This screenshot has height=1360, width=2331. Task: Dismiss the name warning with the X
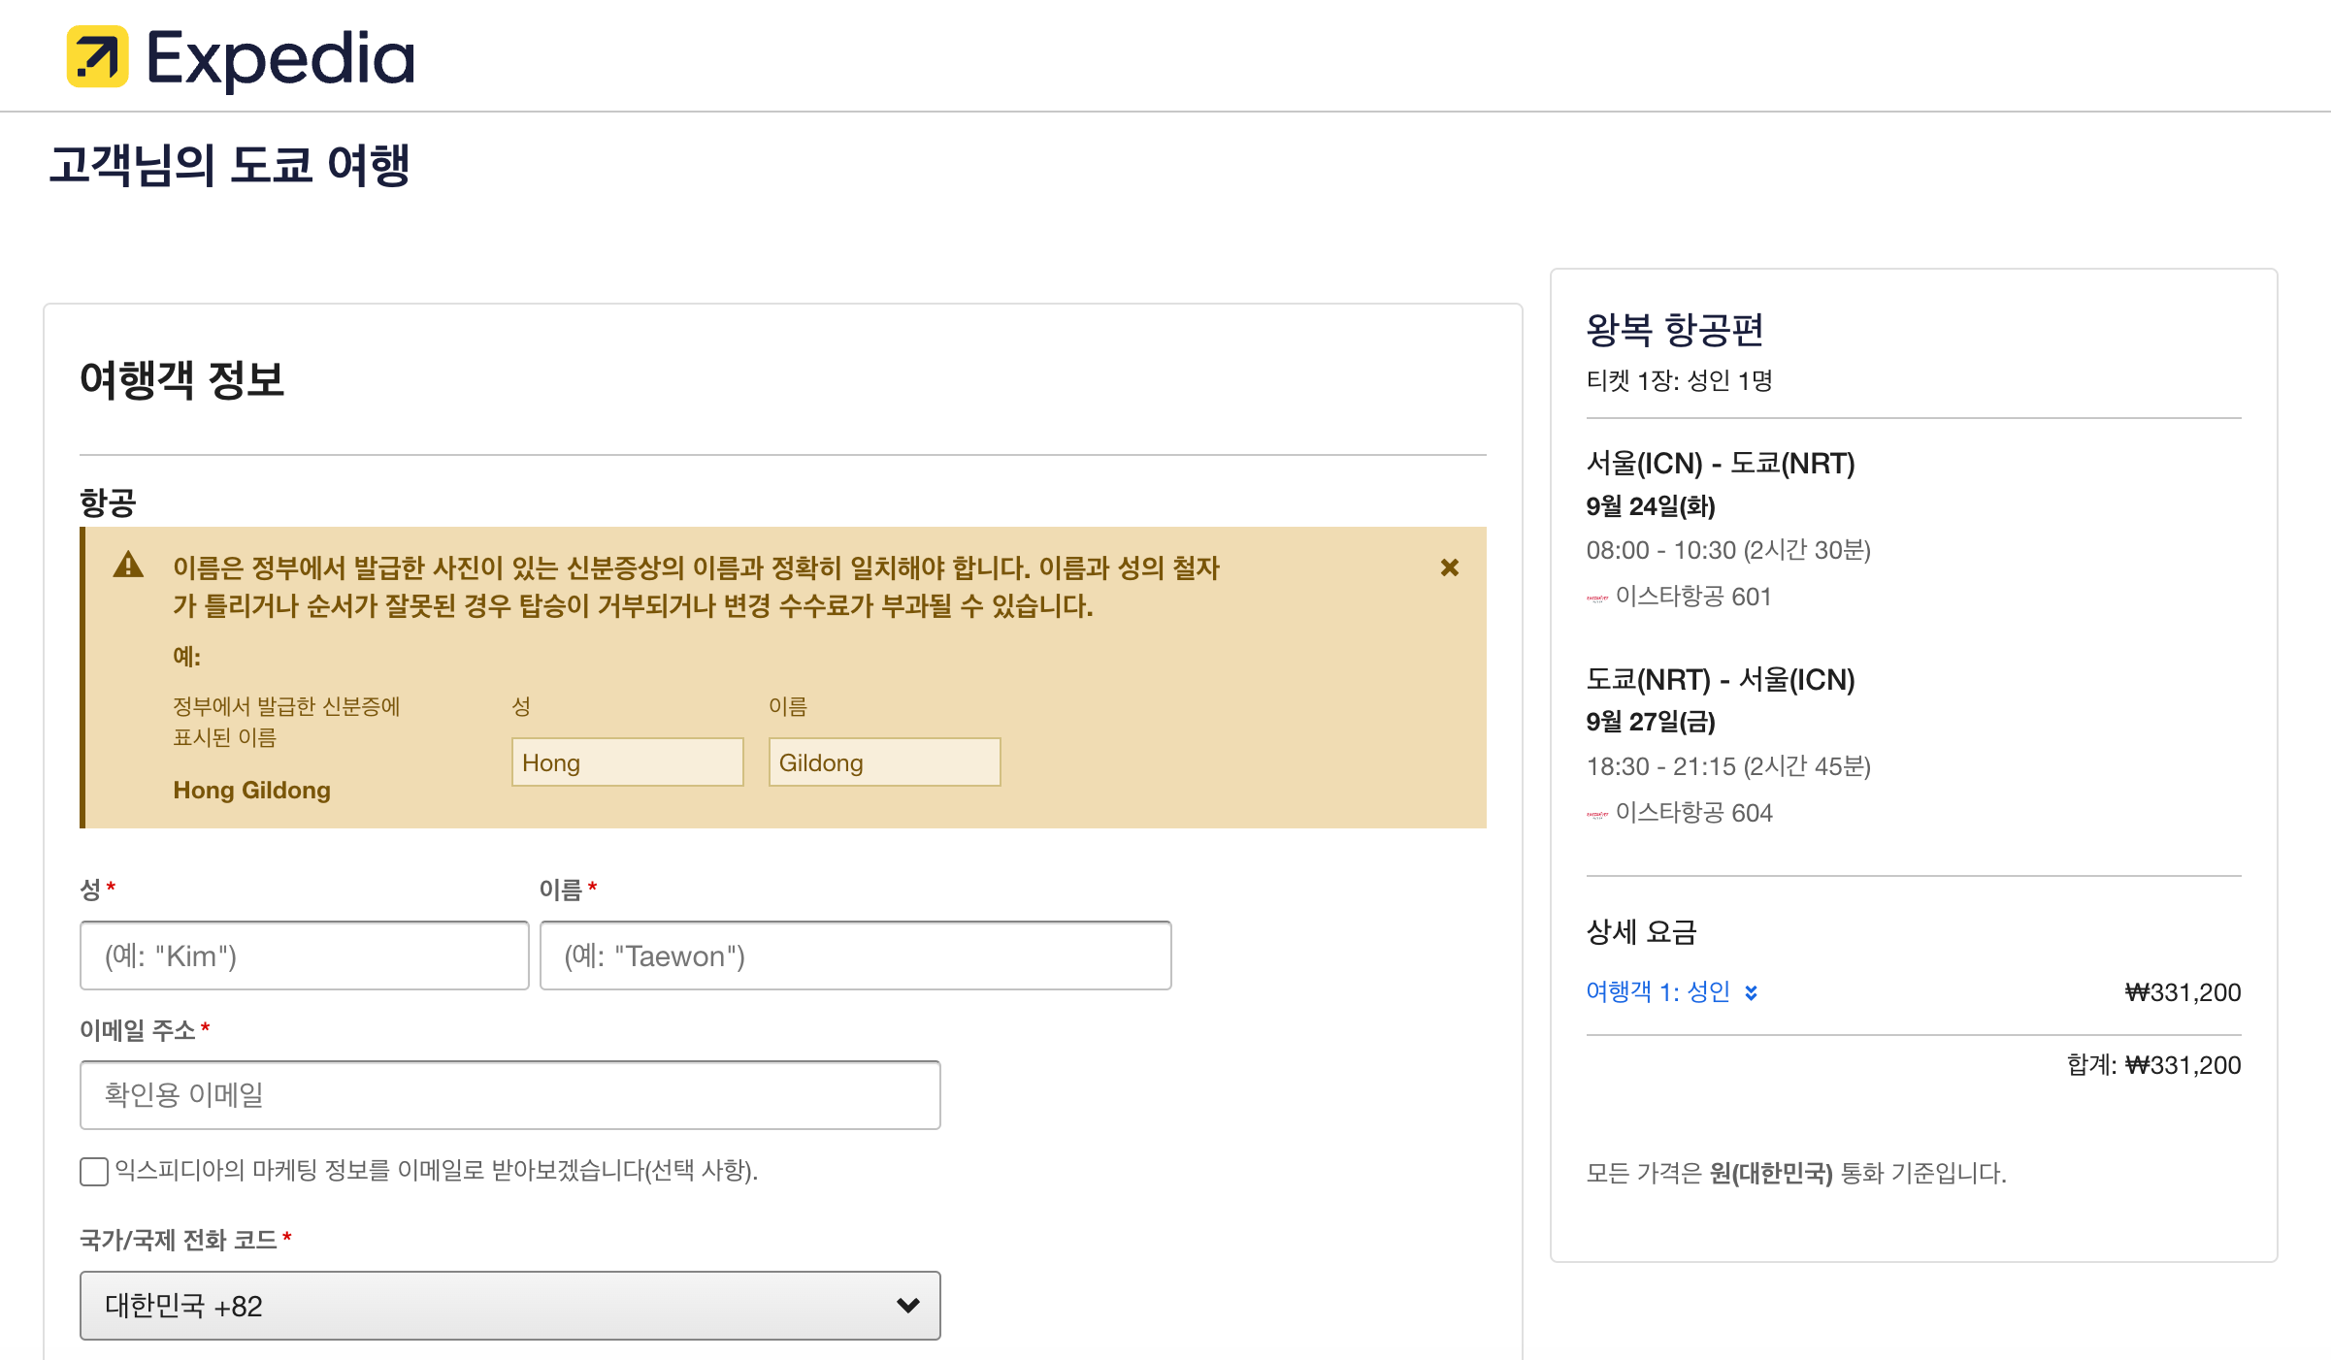click(1449, 567)
